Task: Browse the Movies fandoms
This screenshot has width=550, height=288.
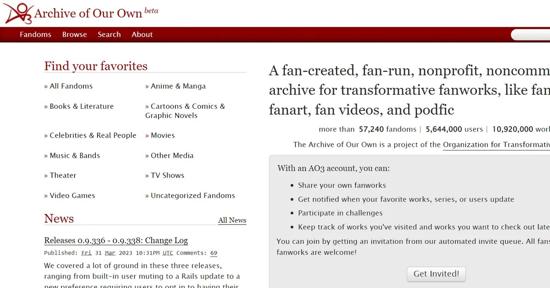Action: pos(163,135)
